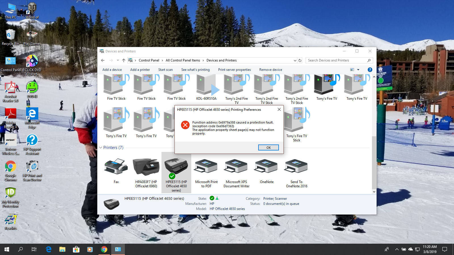The image size is (454, 255).
Task: Open the change view dropdown arrow
Action: coord(358,70)
